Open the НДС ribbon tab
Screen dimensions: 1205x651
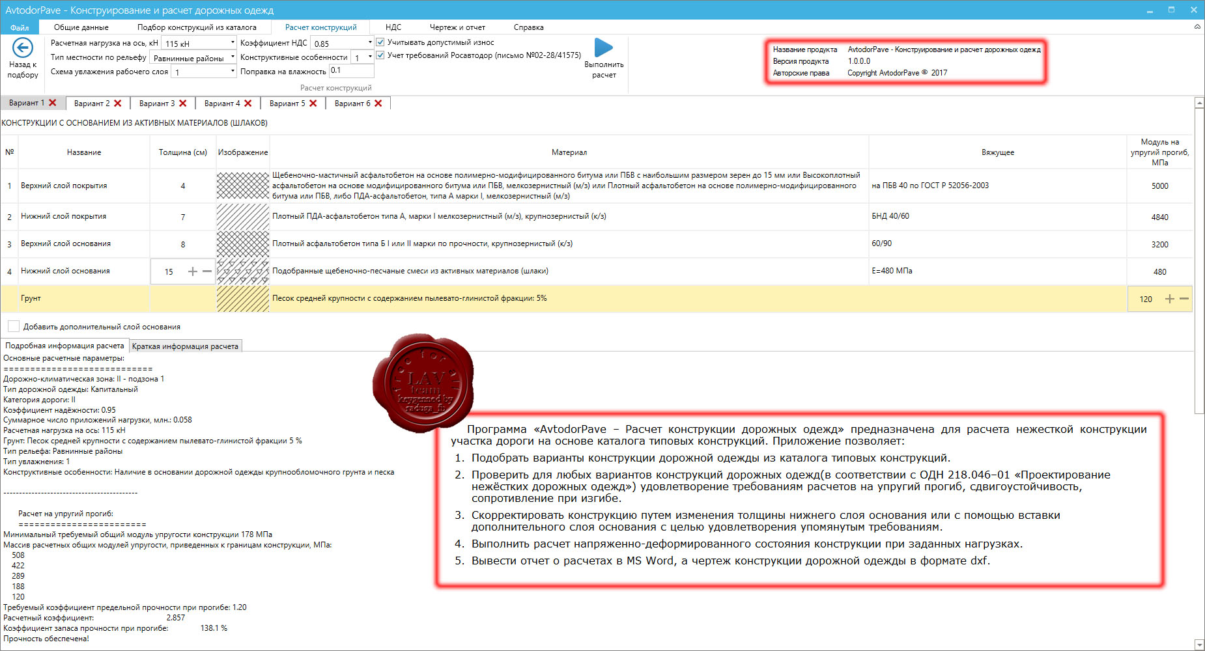[393, 27]
